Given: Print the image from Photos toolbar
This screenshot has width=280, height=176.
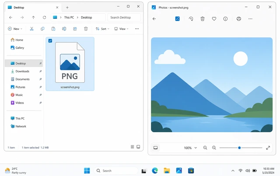Looking at the screenshot, I should pos(239,19).
